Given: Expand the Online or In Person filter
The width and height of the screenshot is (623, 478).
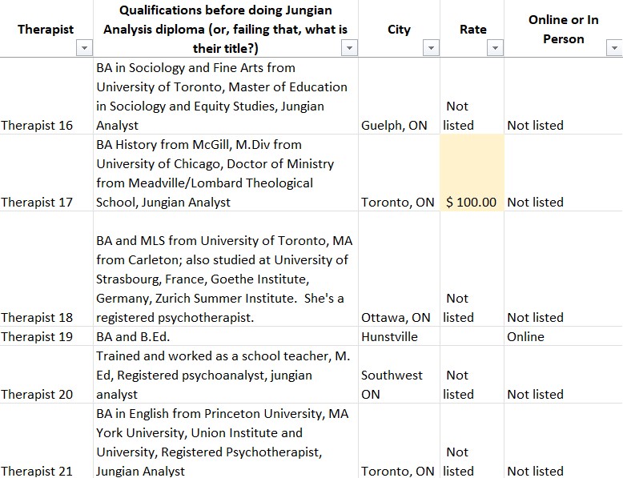Looking at the screenshot, I should 614,49.
